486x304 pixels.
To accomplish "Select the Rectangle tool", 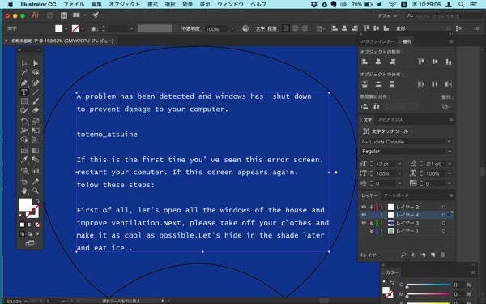I will tap(24, 101).
